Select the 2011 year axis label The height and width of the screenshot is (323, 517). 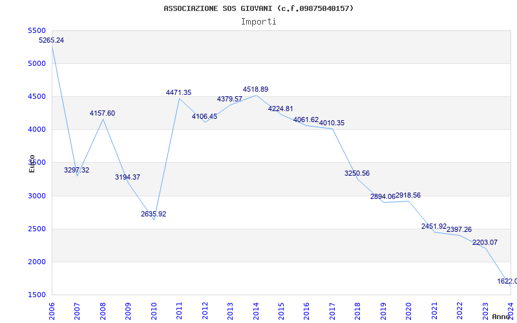tap(179, 311)
